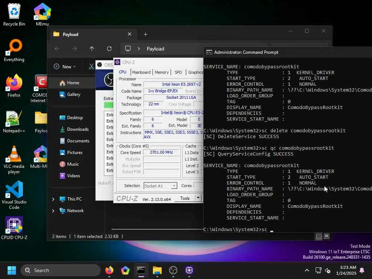Open Downloads in Explorer sidebar
The image size is (372, 279).
tap(72, 129)
